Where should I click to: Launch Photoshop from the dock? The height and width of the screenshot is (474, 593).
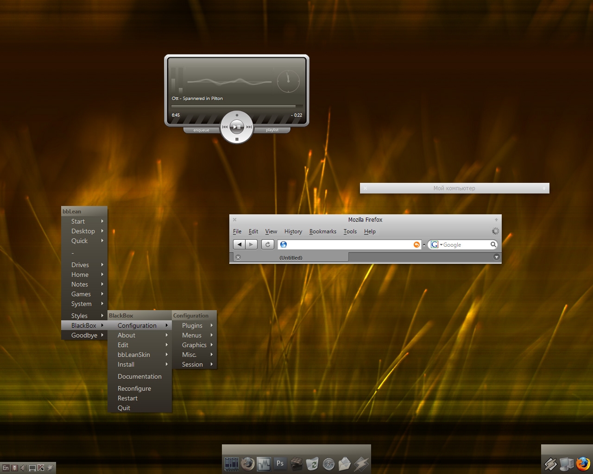[x=280, y=463]
